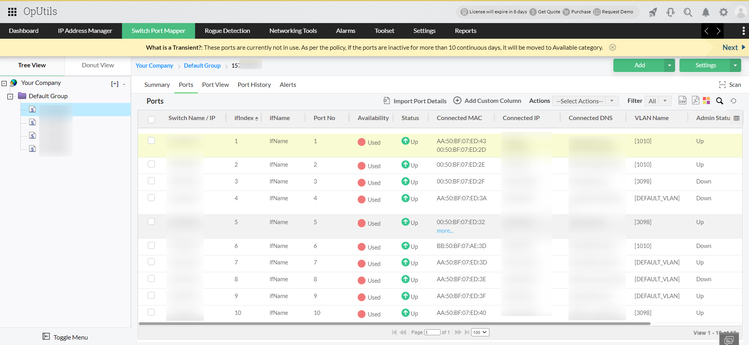The image size is (749, 345).
Task: Export the ports list as PDF
Action: pos(695,101)
